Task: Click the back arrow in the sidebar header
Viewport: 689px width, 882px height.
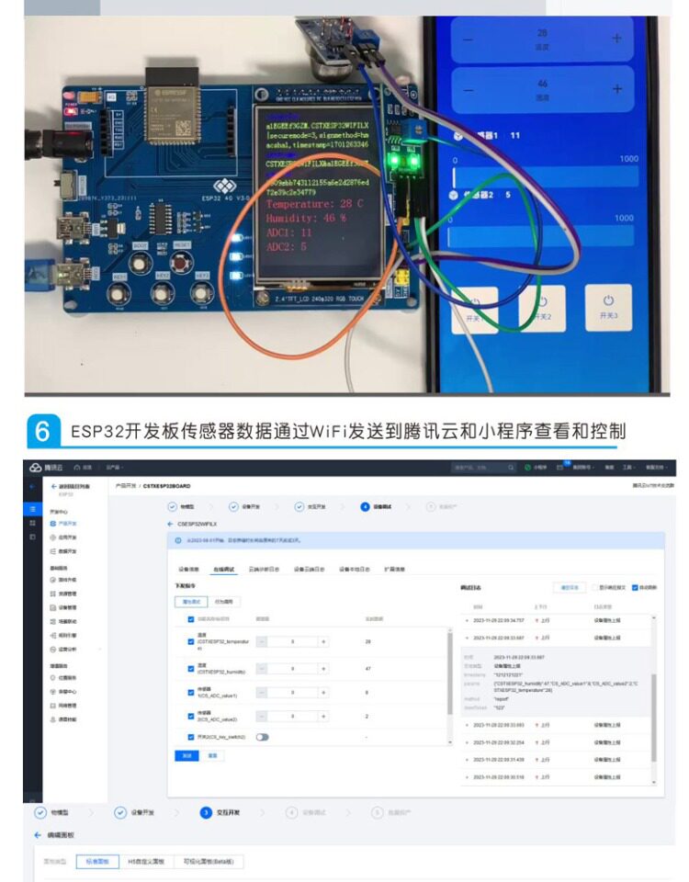Action: click(x=54, y=486)
